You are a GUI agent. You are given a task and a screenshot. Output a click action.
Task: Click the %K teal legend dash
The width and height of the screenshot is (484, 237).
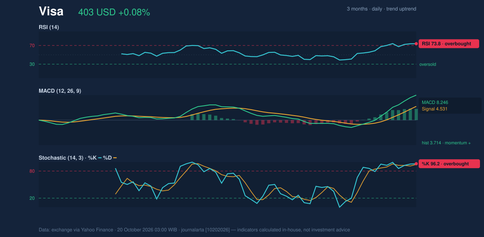pyautogui.click(x=100, y=158)
